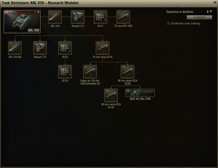The height and width of the screenshot is (168, 218).
Task: Research the ARL V39 Bis suspension
Action: (15, 48)
